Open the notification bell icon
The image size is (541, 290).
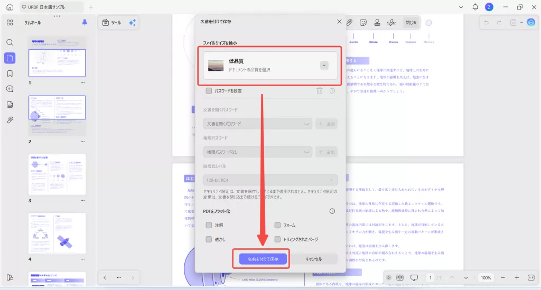pos(475,7)
